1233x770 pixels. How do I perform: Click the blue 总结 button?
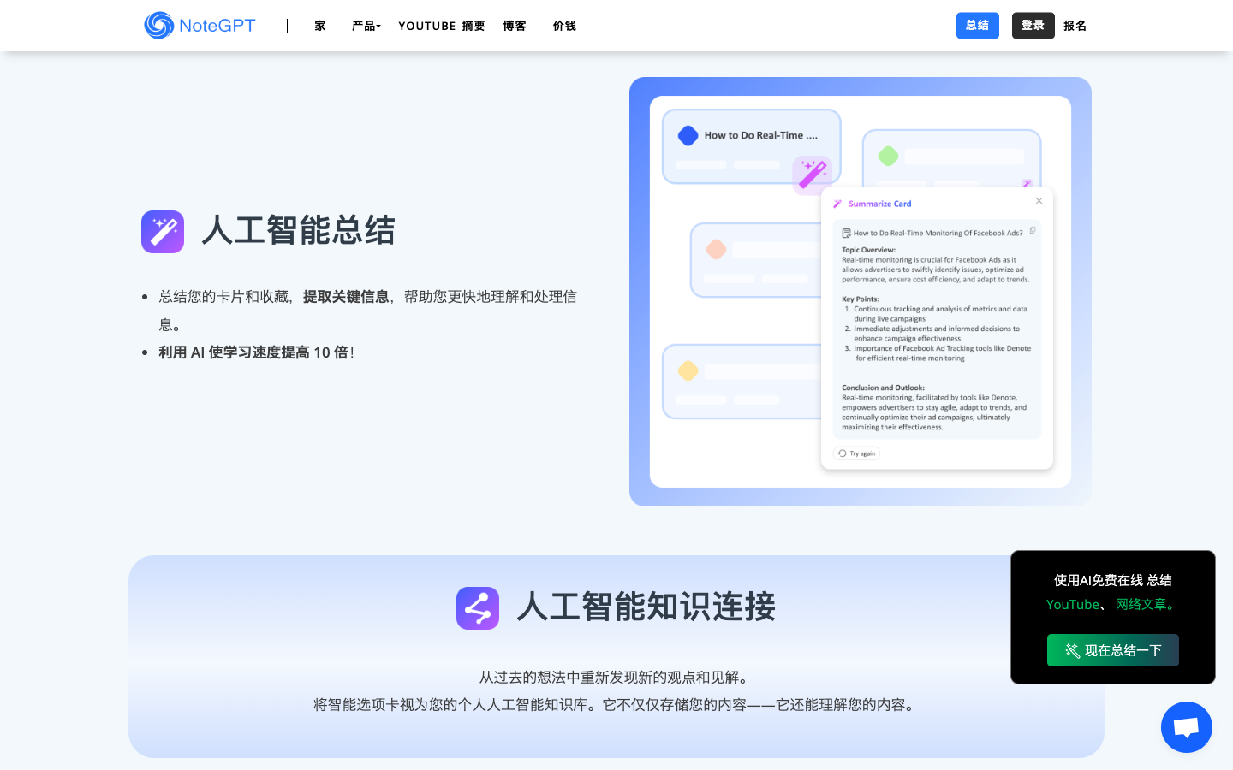[977, 26]
